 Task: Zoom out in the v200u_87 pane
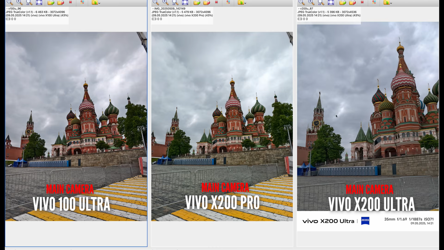tap(301, 2)
